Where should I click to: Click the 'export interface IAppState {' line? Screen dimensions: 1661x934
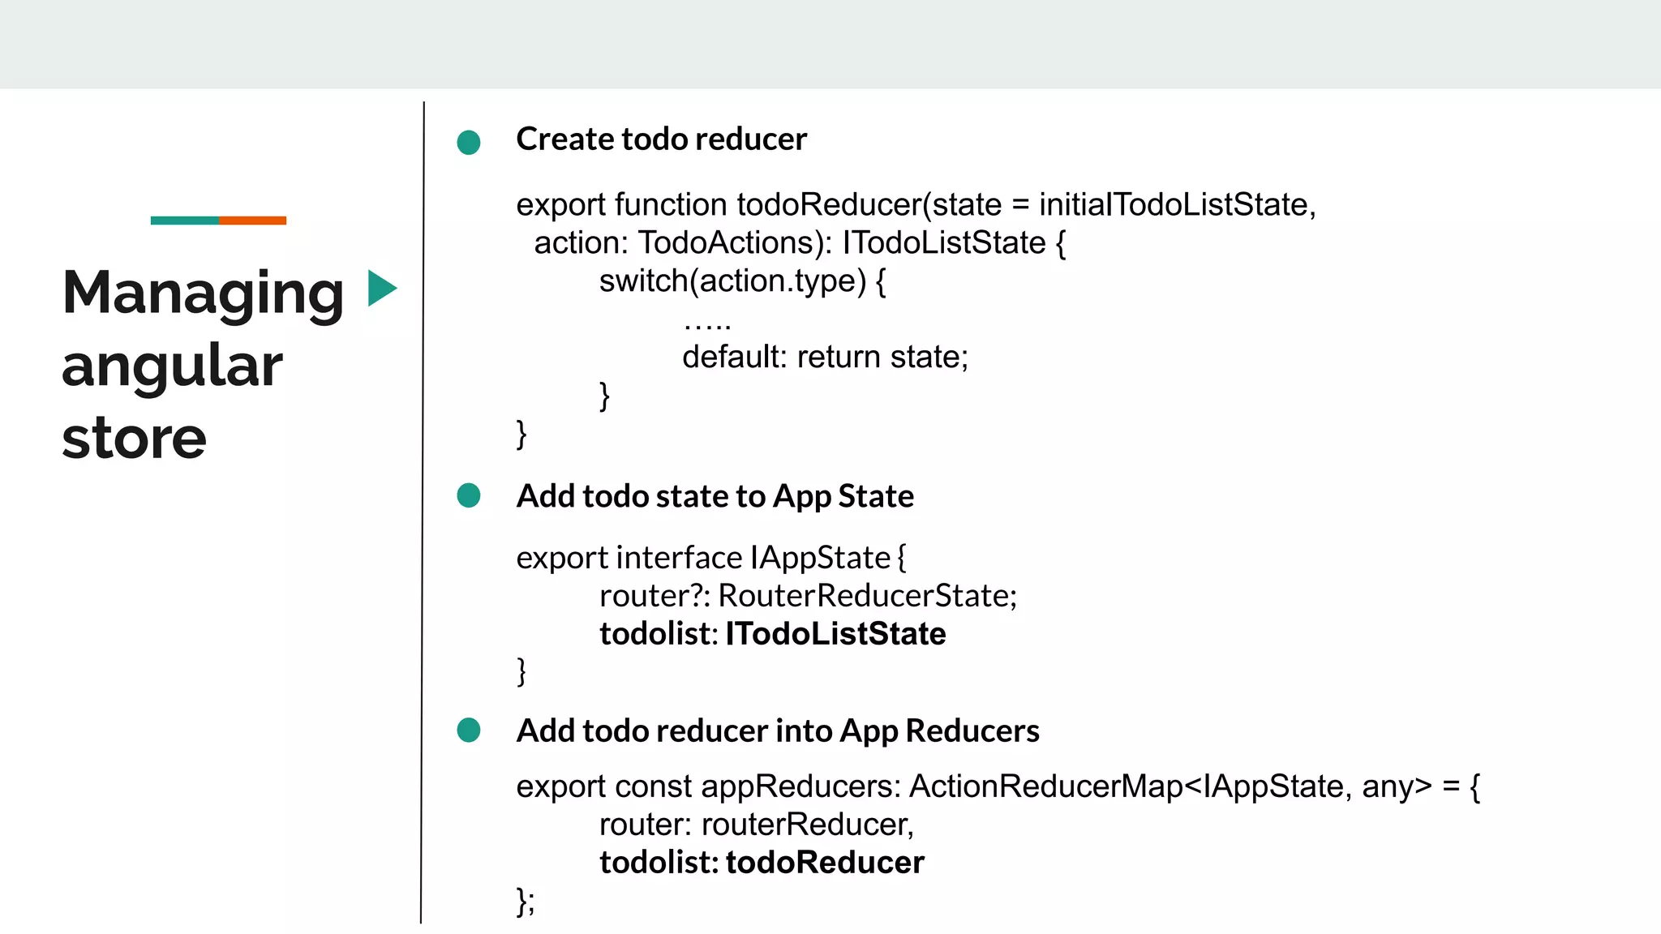(x=711, y=558)
